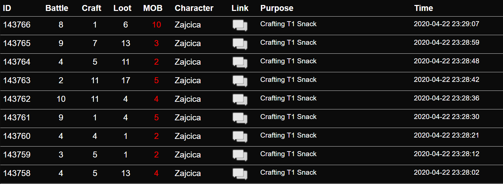Click Crafting T1 Snack purpose for roll 143760
This screenshot has height=184, width=503.
pos(288,135)
